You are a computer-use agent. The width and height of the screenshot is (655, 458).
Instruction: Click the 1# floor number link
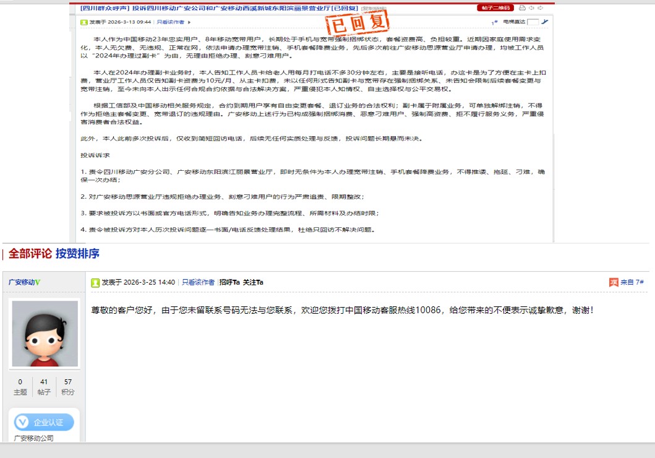coord(493,21)
